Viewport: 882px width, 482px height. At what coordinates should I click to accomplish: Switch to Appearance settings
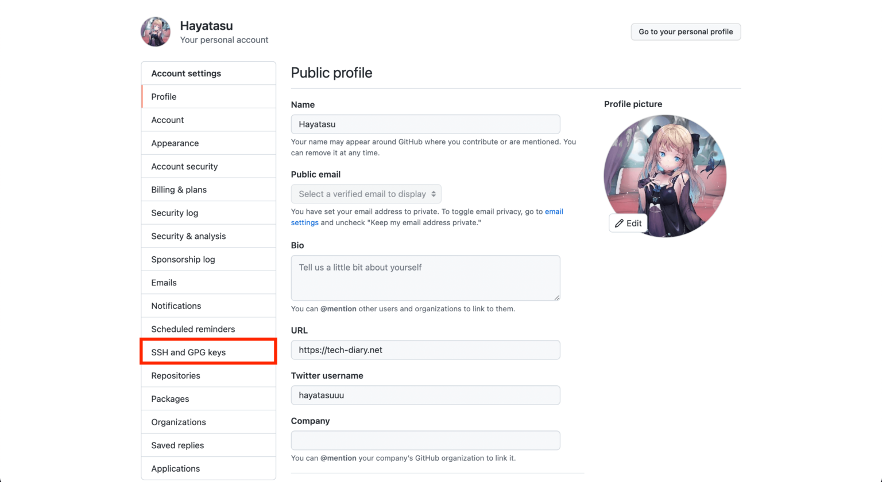pos(175,143)
